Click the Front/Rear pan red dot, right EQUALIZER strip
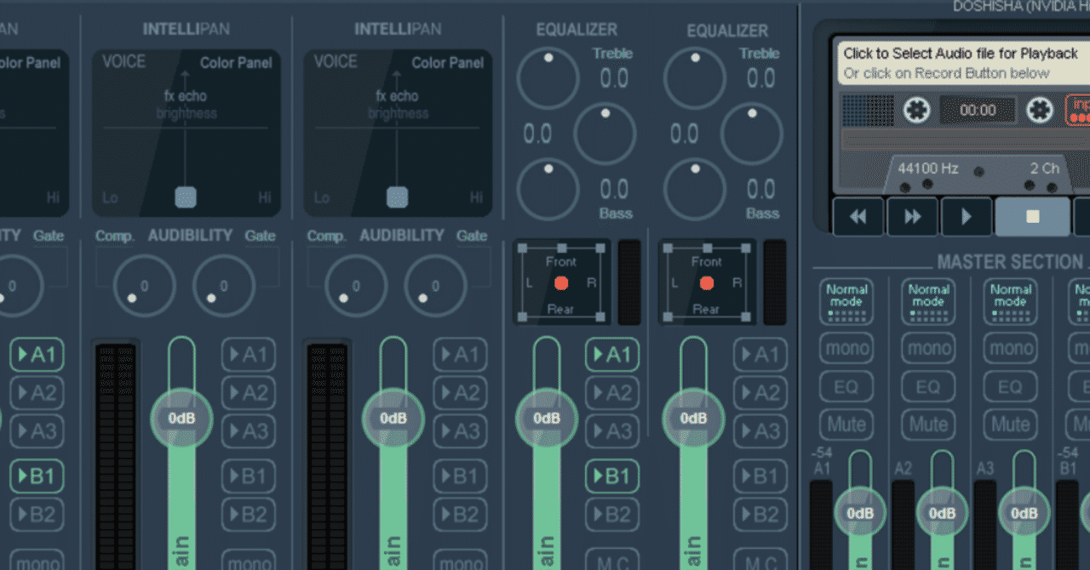Screen dimensions: 1090x570 (x=706, y=283)
